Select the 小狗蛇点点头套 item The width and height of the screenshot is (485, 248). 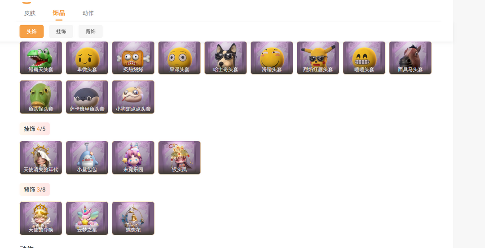[x=133, y=97]
